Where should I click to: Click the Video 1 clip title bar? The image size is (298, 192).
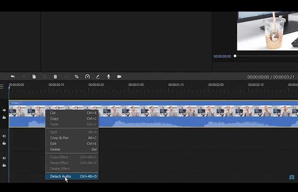[153, 103]
